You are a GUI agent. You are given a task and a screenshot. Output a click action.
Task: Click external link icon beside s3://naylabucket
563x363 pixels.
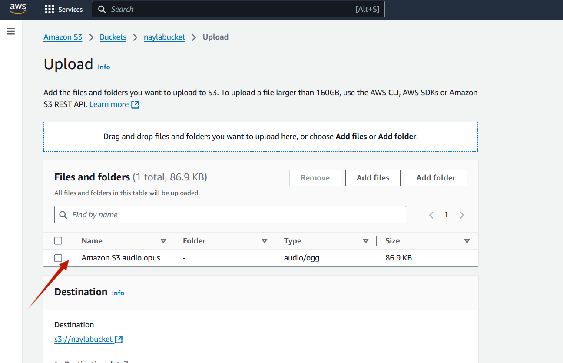pos(119,339)
